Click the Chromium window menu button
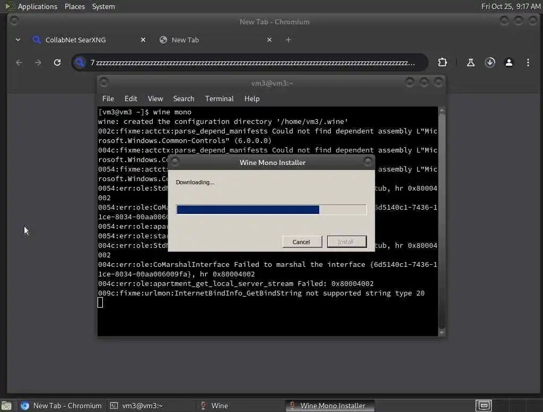The height and width of the screenshot is (412, 543). (14, 21)
